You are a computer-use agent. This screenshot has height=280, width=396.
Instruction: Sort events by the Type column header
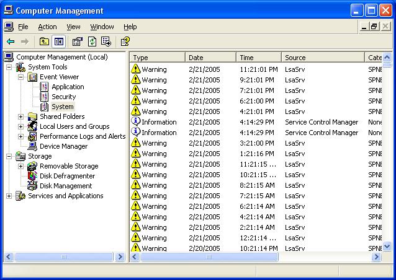[x=158, y=58]
